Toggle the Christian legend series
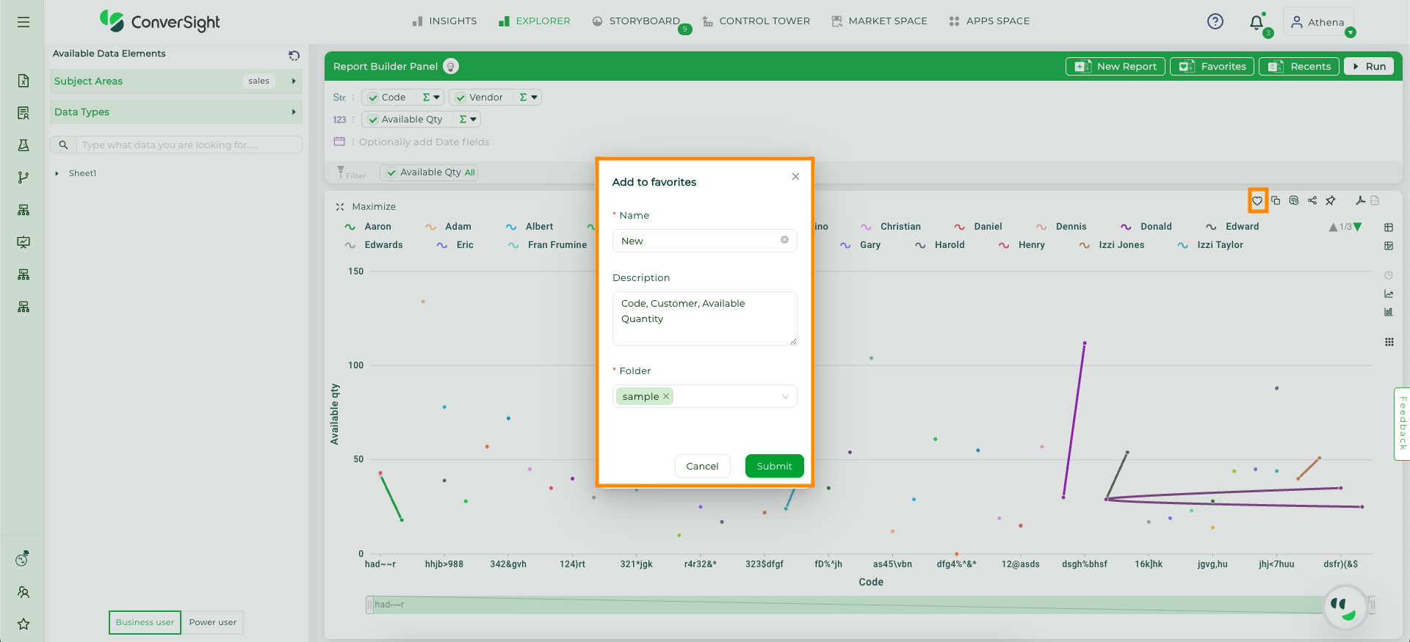This screenshot has width=1410, height=642. [891, 227]
